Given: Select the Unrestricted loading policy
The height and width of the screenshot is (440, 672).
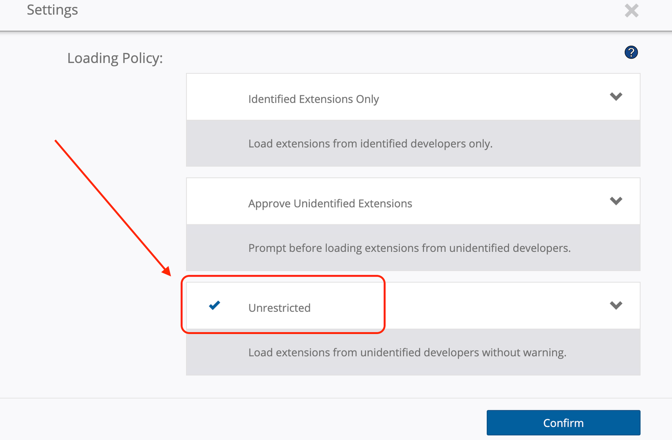Looking at the screenshot, I should [x=279, y=308].
